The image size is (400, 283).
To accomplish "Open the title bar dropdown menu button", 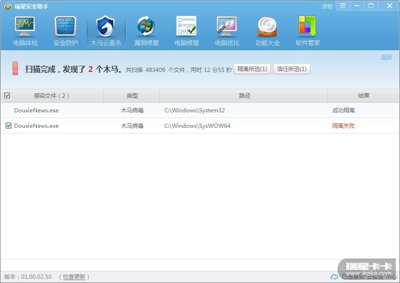I will pyautogui.click(x=343, y=6).
